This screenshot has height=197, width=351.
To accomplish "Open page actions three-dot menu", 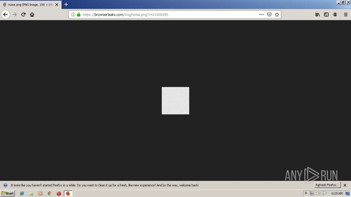I will pos(262,15).
